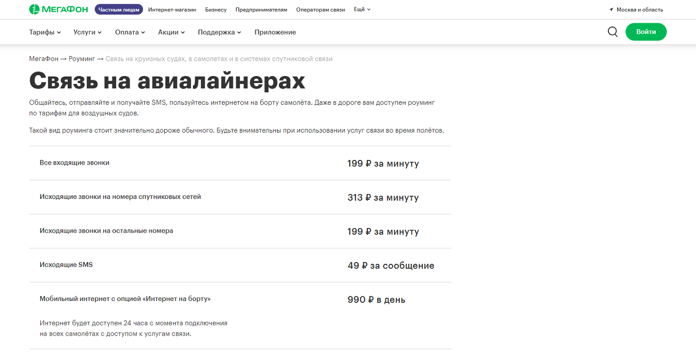Viewport: 696px width, 358px height.
Task: Open Предпринимателям section
Action: (261, 9)
